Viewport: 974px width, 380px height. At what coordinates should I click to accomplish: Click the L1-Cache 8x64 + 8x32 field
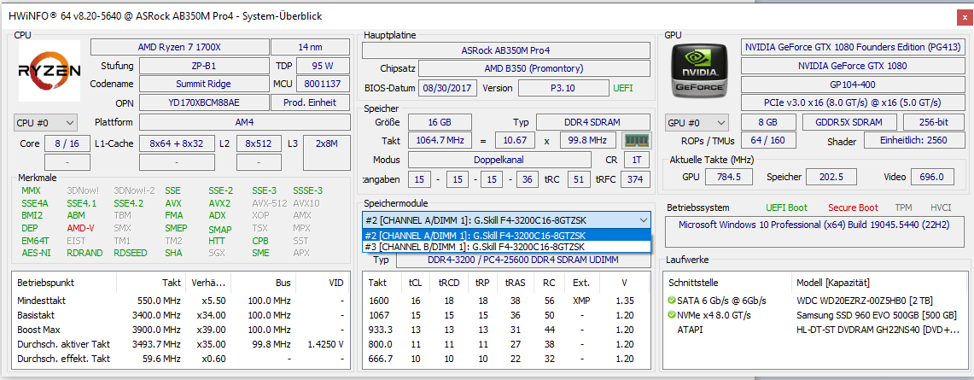[177, 144]
